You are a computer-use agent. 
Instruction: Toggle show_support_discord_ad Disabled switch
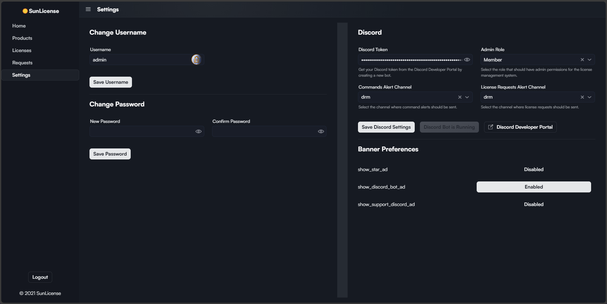coord(533,204)
